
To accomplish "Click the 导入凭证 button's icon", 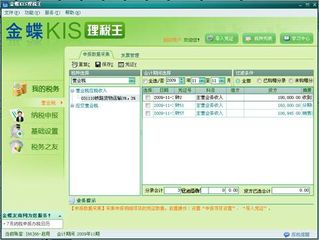I will pos(210,39).
